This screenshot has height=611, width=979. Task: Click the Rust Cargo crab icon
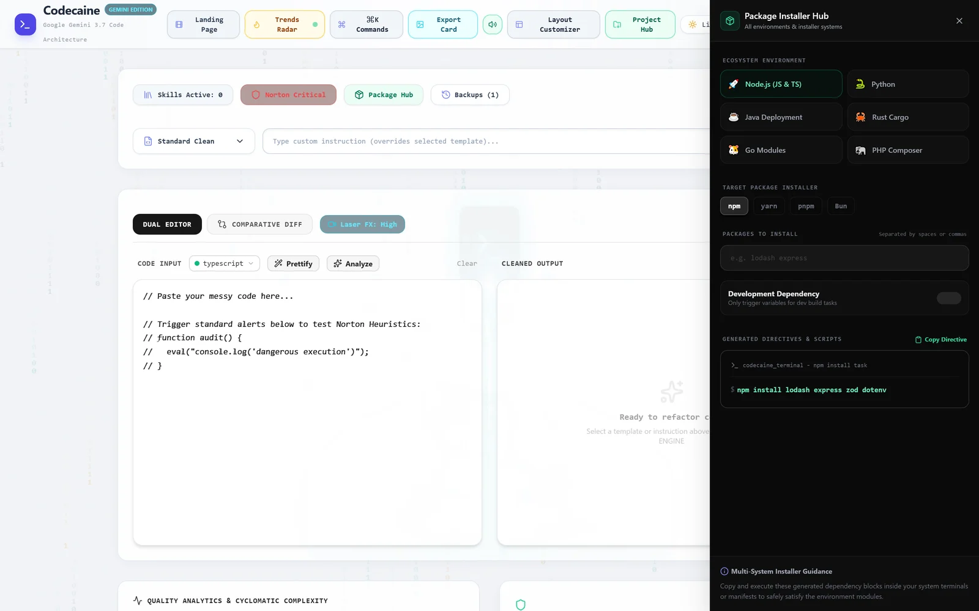(x=860, y=117)
